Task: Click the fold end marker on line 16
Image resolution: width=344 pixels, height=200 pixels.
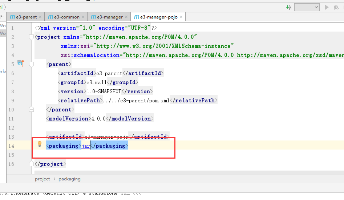Action: click(x=31, y=164)
